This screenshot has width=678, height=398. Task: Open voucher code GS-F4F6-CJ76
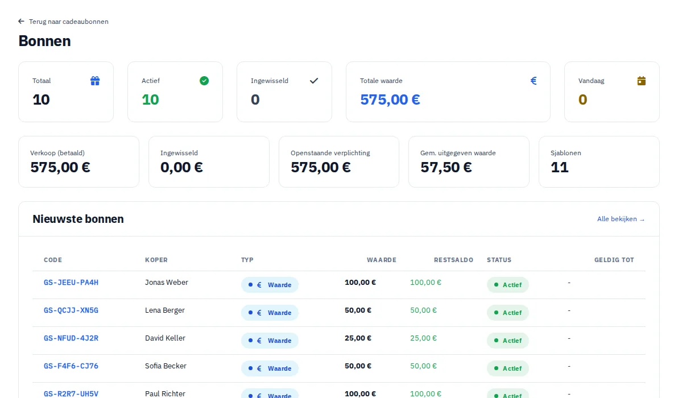pos(71,366)
